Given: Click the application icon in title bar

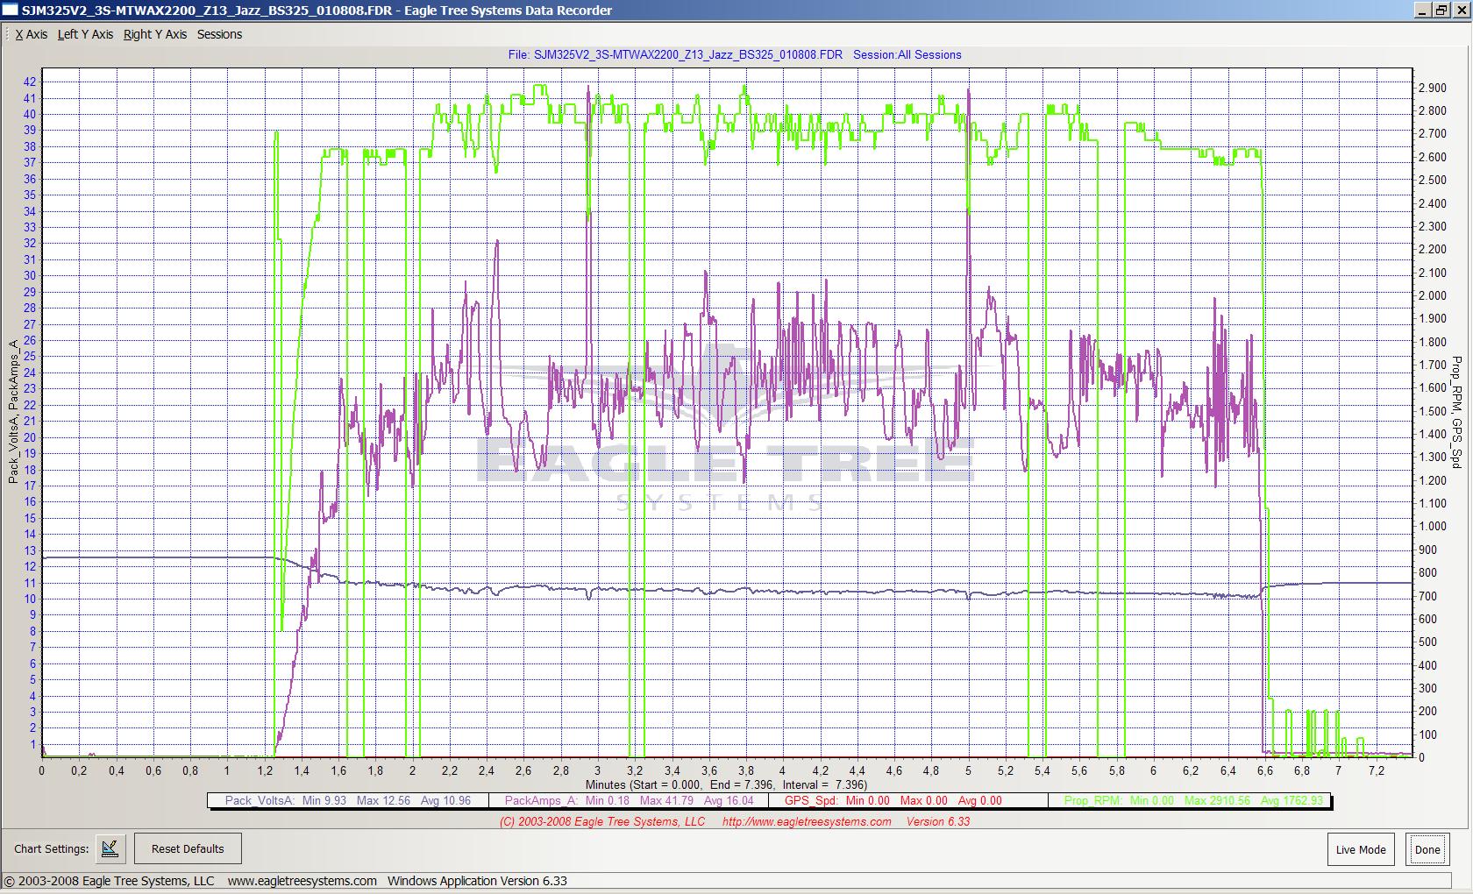Looking at the screenshot, I should 11,10.
